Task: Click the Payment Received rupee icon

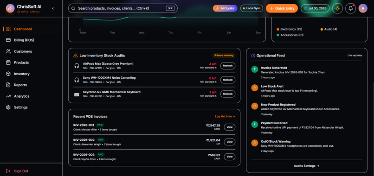Action: point(254,124)
